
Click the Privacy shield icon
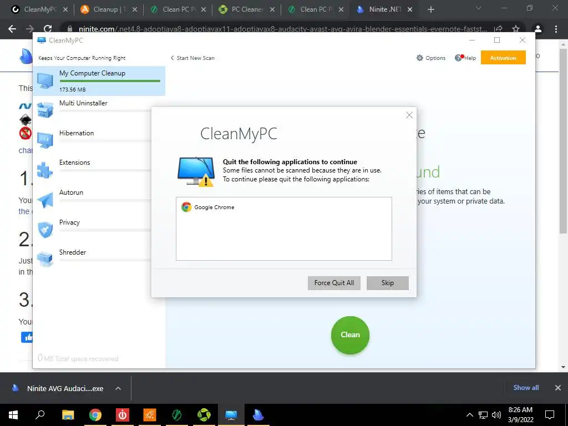click(45, 230)
